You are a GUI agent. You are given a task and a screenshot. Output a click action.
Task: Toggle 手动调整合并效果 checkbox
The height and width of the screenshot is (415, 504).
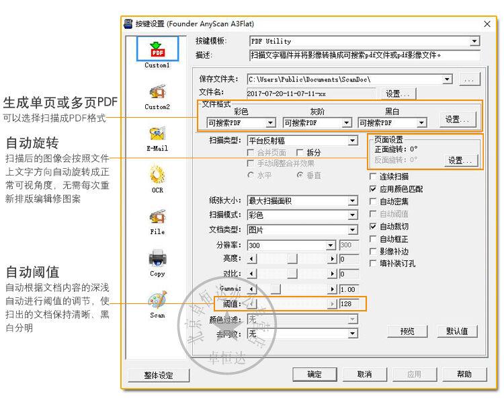pyautogui.click(x=251, y=163)
